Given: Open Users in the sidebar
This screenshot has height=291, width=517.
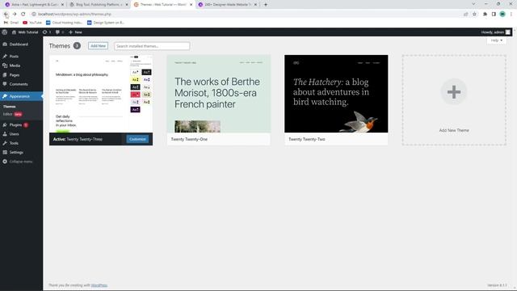Looking at the screenshot, I should tap(14, 134).
